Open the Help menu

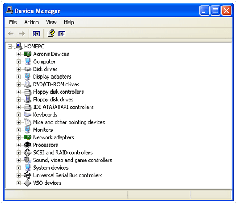coord(69,22)
